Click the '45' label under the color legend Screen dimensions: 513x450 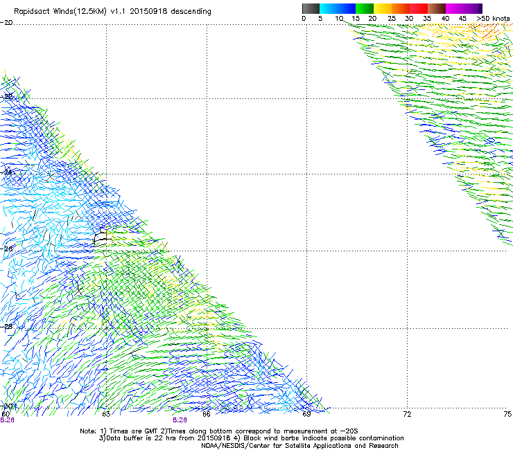[x=462, y=19]
